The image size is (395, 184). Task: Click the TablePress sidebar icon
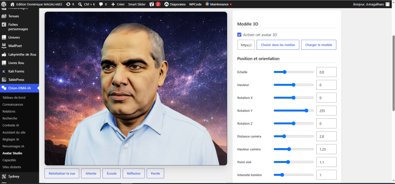coord(4,79)
